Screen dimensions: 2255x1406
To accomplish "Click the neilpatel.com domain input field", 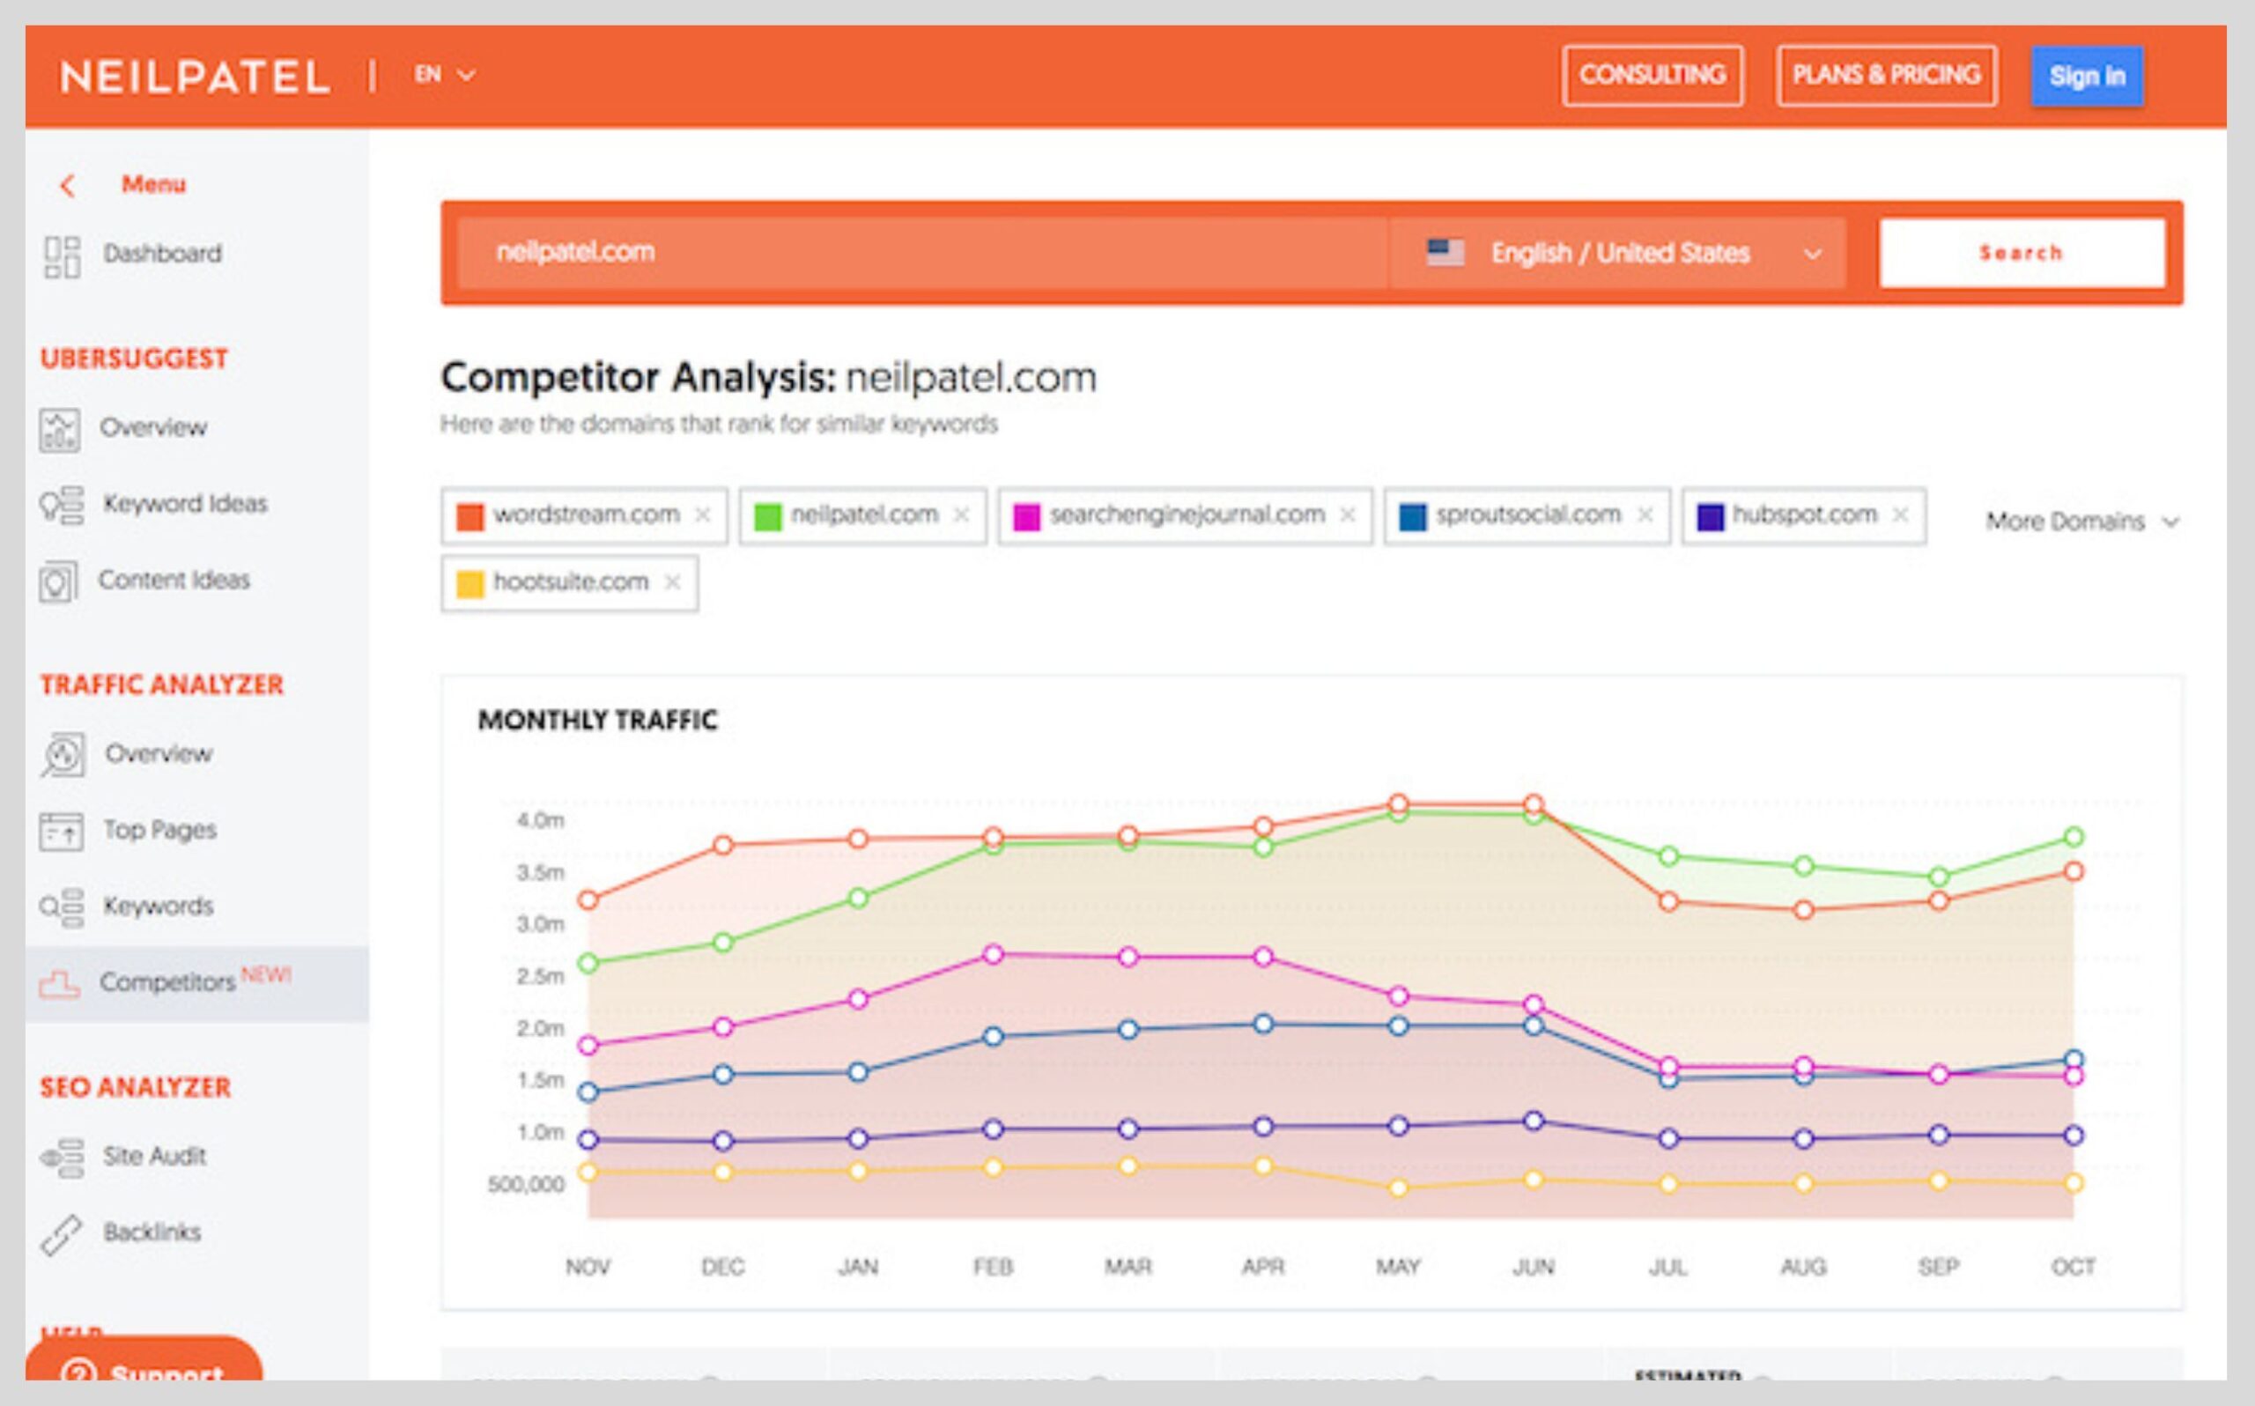I will [923, 253].
